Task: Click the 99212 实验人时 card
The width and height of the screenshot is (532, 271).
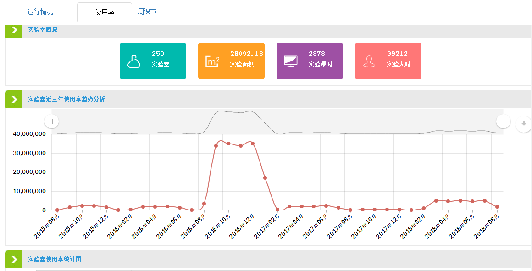Action: [388, 61]
